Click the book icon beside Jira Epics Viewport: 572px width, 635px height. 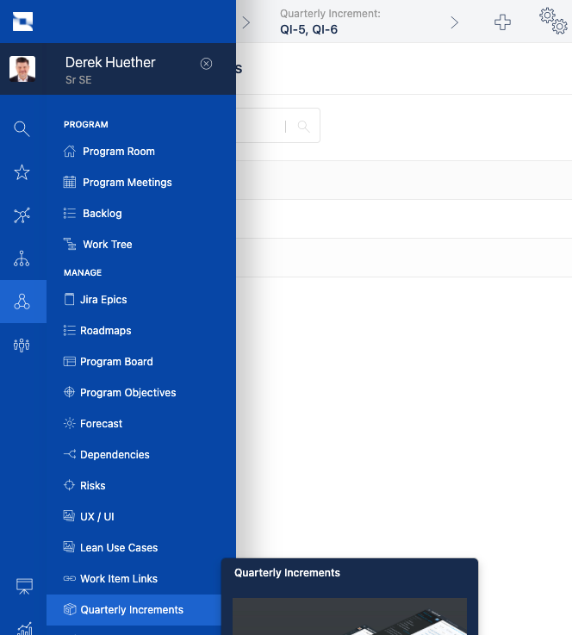[x=70, y=299]
